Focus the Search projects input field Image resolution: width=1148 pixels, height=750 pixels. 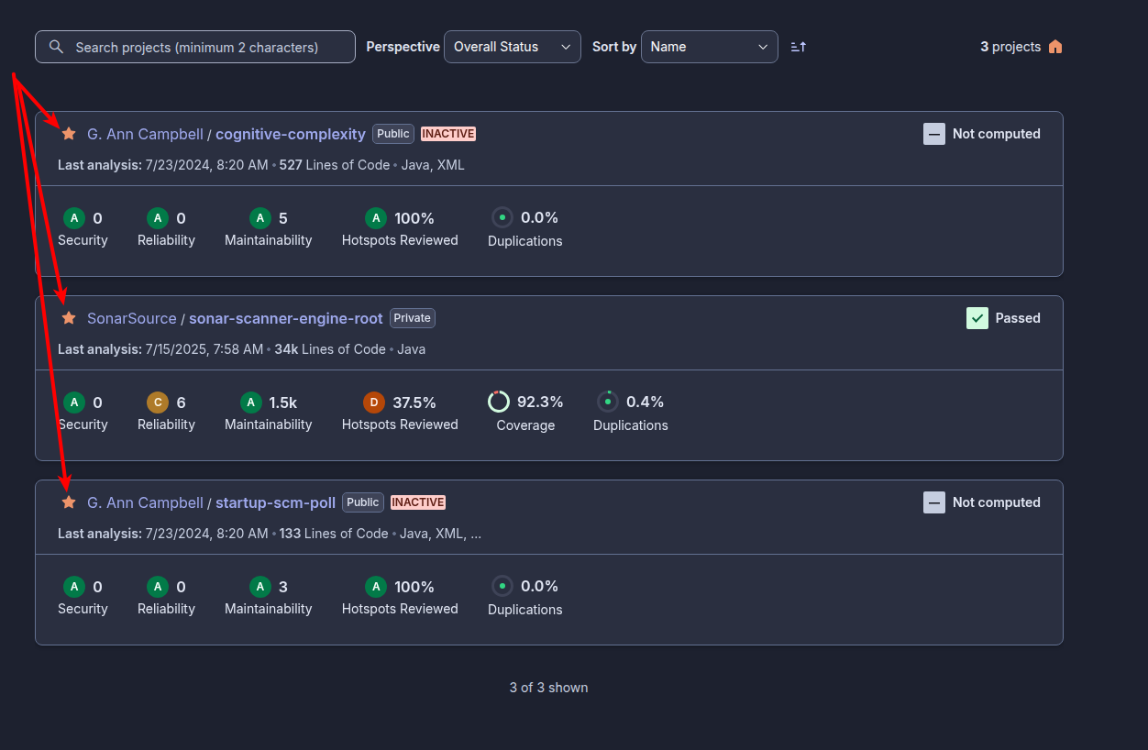(195, 47)
